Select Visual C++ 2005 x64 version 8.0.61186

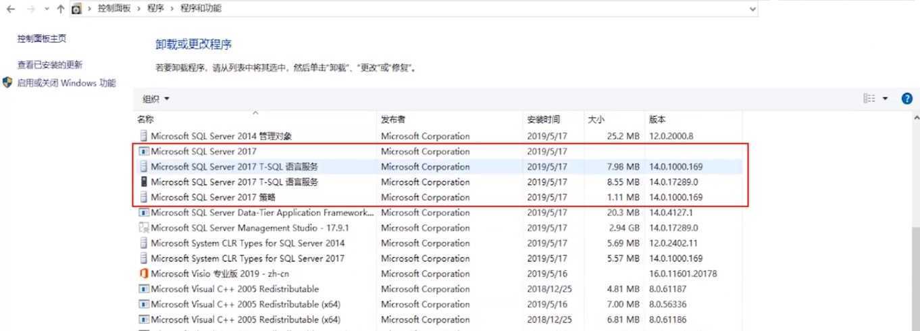click(x=245, y=320)
